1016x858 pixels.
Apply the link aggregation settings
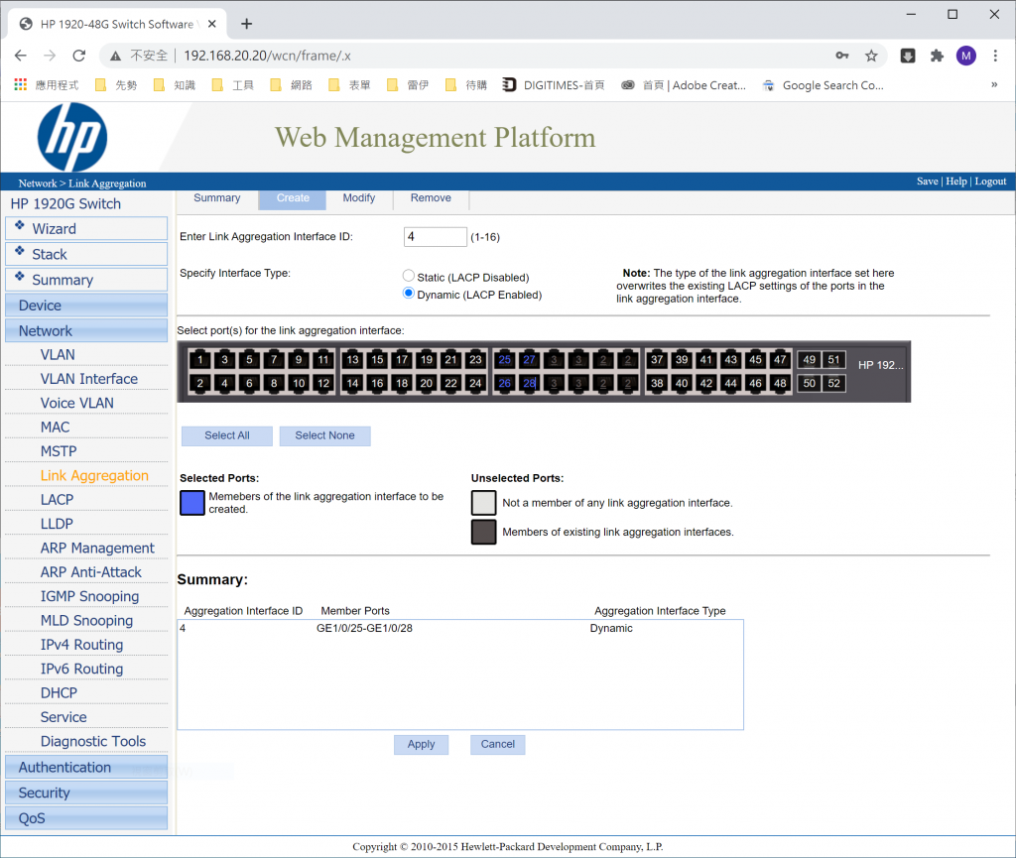pyautogui.click(x=421, y=745)
